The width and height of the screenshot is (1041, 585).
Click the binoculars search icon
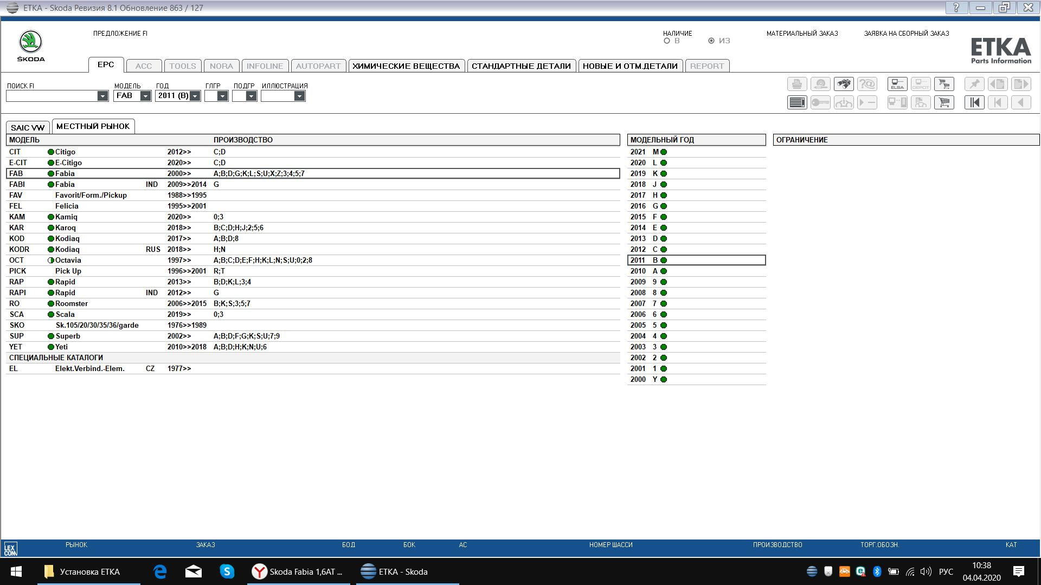(844, 84)
